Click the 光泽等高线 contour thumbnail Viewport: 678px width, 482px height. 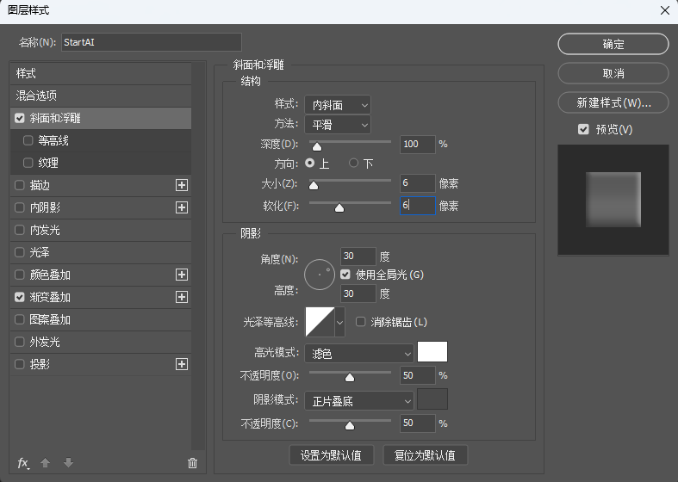pyautogui.click(x=320, y=322)
